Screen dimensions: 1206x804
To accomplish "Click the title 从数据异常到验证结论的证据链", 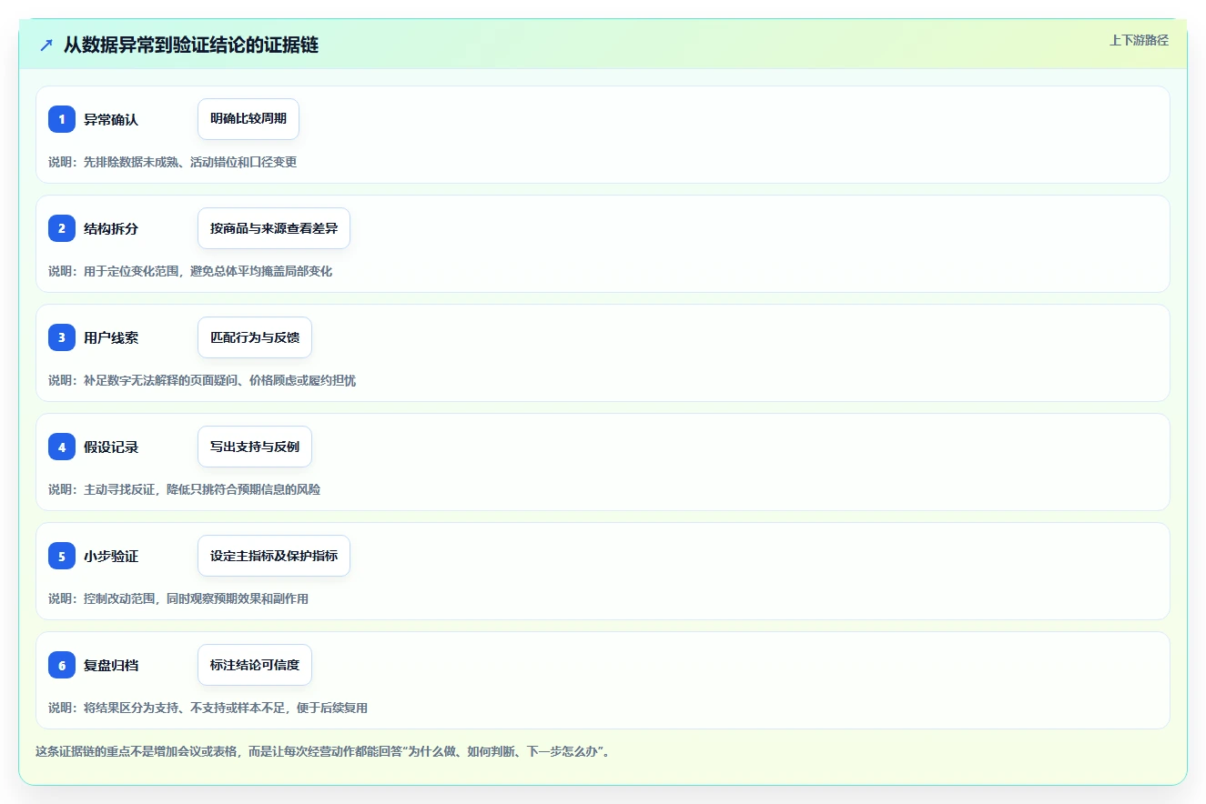I will 191,45.
